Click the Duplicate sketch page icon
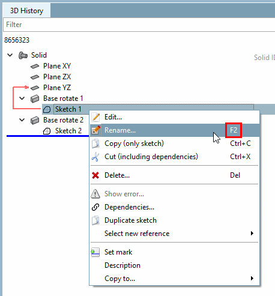Screen dimensions: 275x296 (x=95, y=220)
